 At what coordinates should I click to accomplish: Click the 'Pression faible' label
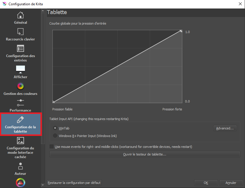click(62, 109)
